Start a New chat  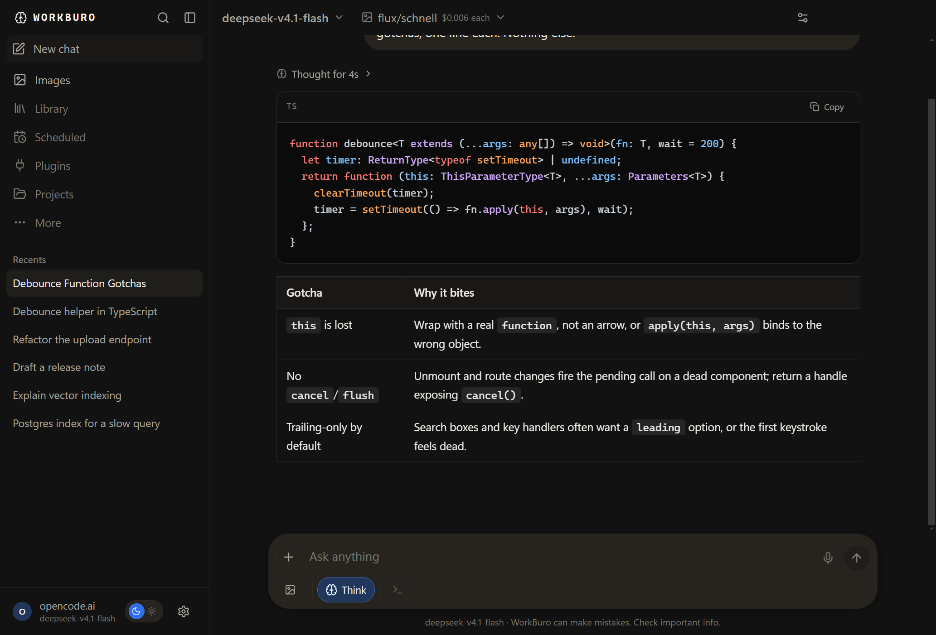point(104,49)
